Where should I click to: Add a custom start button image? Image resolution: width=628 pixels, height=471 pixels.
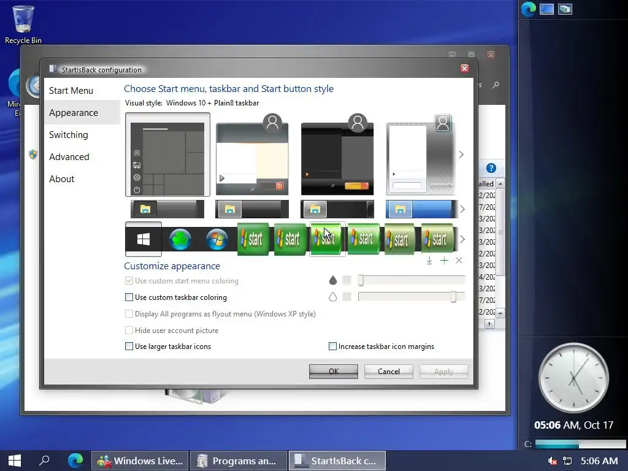click(444, 261)
